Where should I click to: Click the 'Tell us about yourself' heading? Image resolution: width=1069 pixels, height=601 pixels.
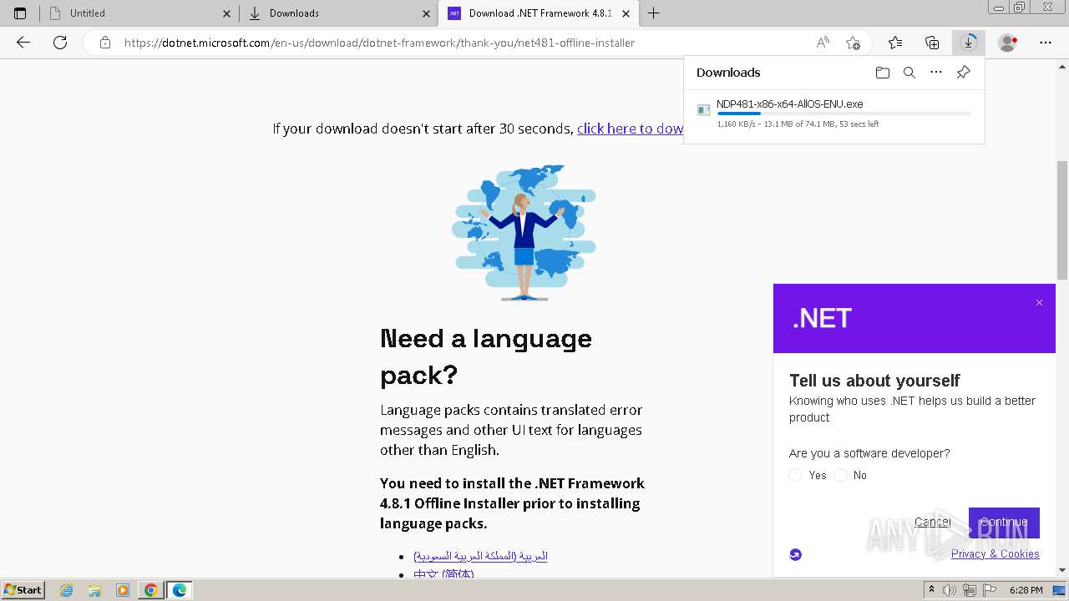(x=874, y=381)
